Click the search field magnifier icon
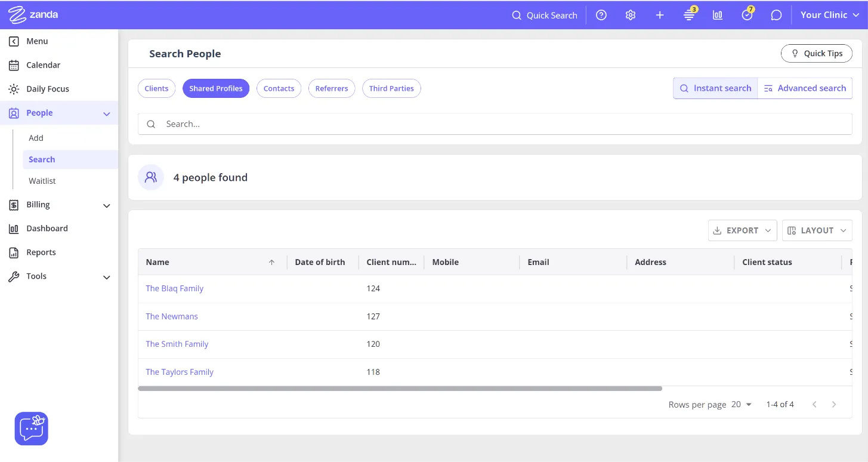The image size is (868, 462). point(151,124)
